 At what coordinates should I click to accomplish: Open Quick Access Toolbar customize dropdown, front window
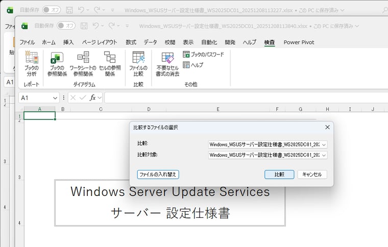(127, 26)
